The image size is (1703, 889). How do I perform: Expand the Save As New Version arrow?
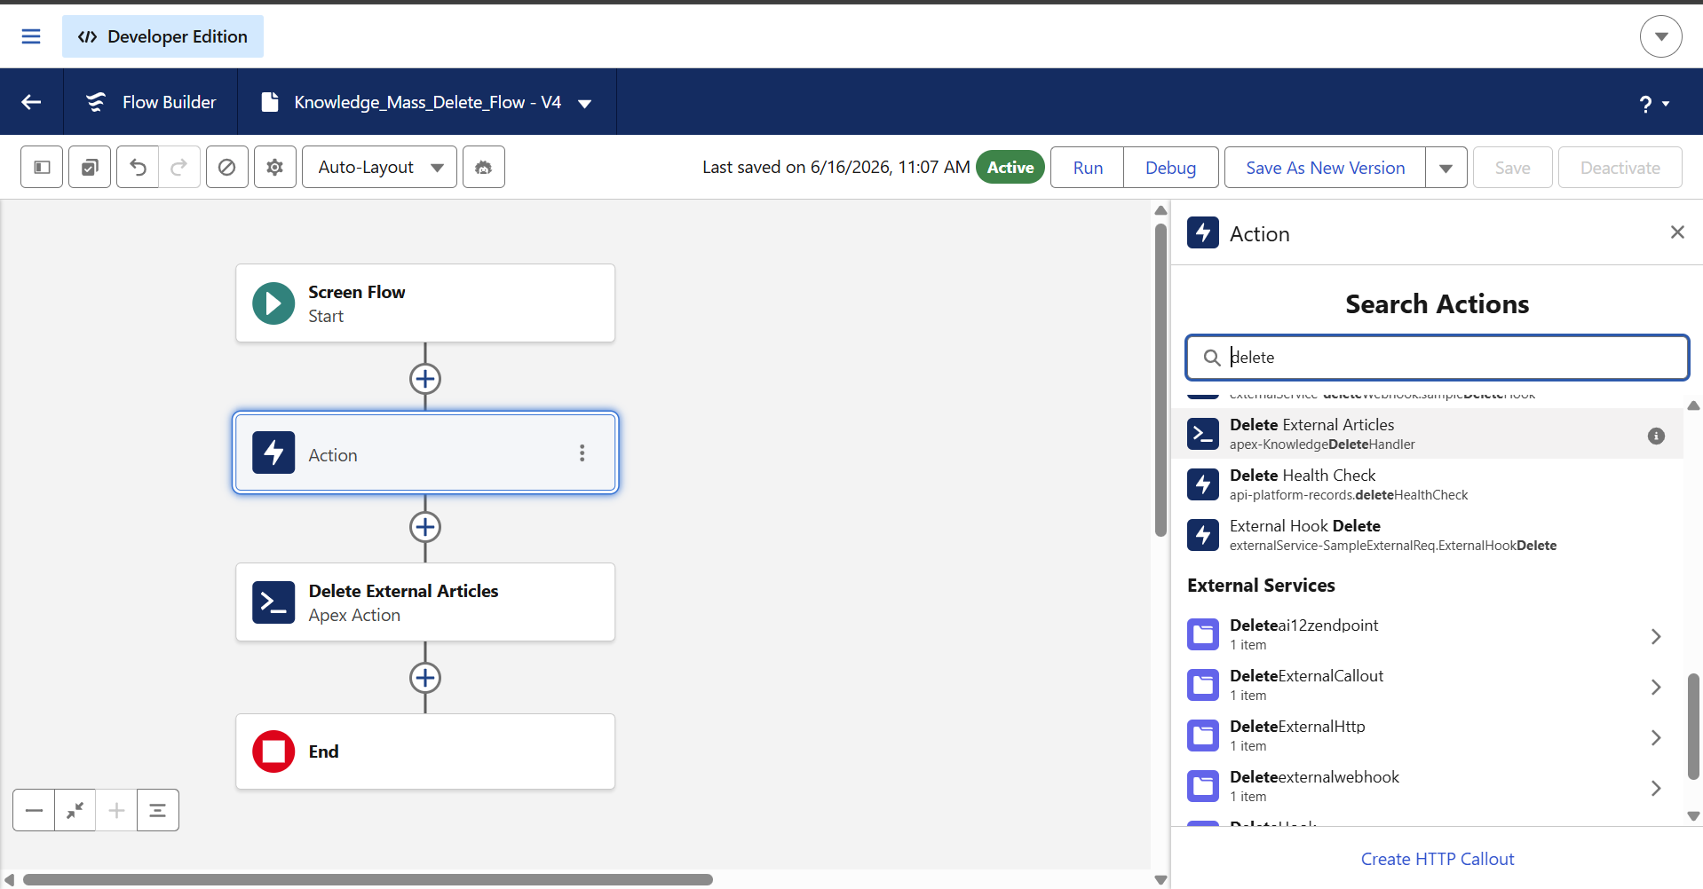click(x=1446, y=167)
